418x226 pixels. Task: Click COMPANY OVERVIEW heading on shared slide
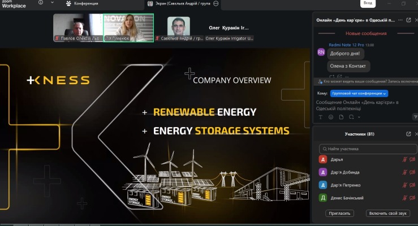tap(232, 80)
